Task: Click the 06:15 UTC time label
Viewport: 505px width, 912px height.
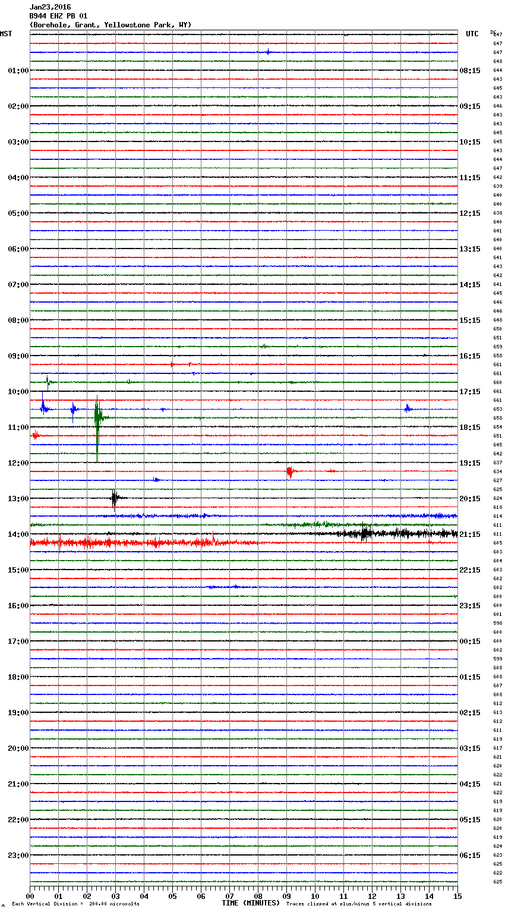Action: (470, 856)
